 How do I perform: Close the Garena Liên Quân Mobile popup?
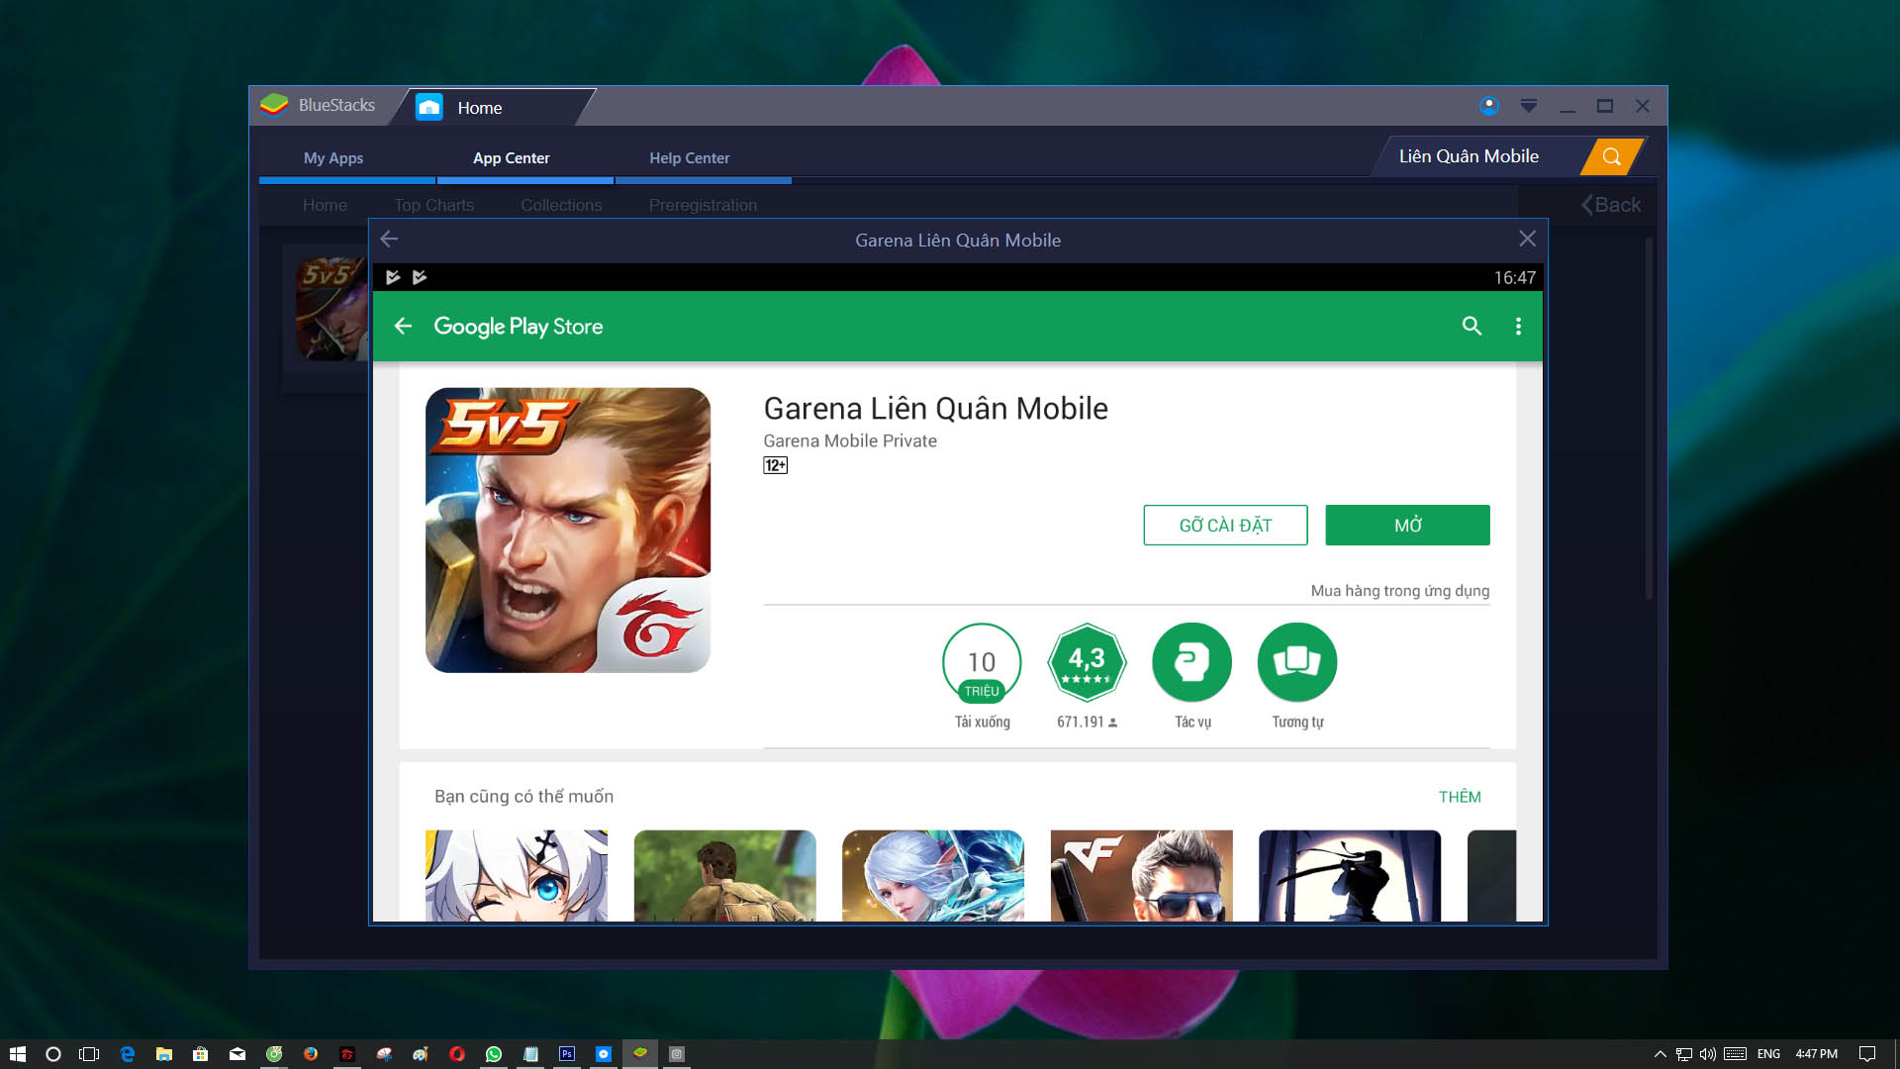[x=1527, y=239]
